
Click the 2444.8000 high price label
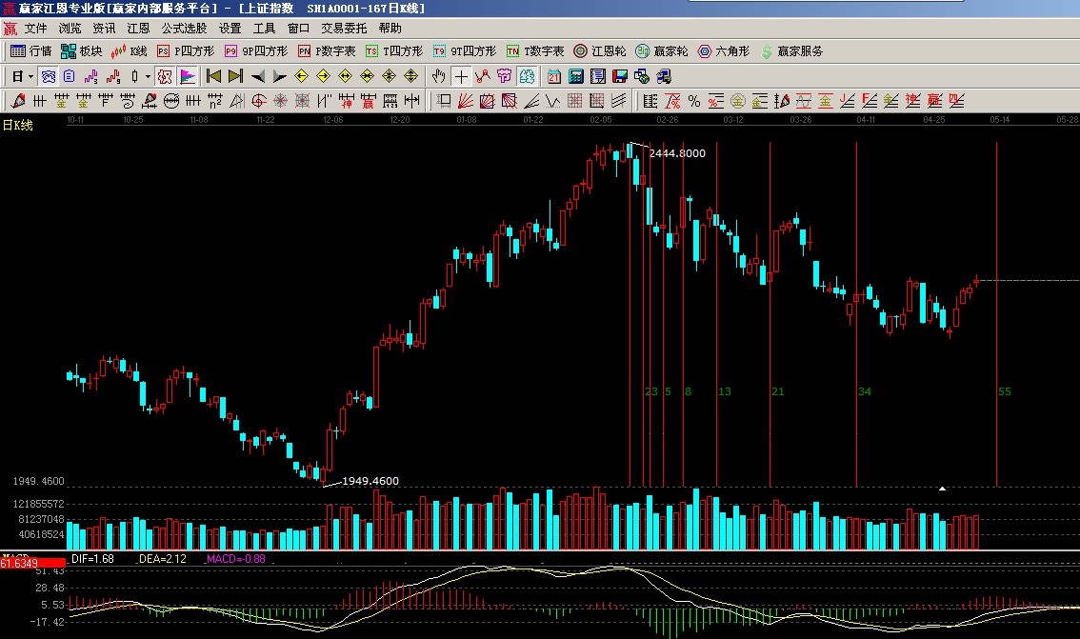[677, 153]
